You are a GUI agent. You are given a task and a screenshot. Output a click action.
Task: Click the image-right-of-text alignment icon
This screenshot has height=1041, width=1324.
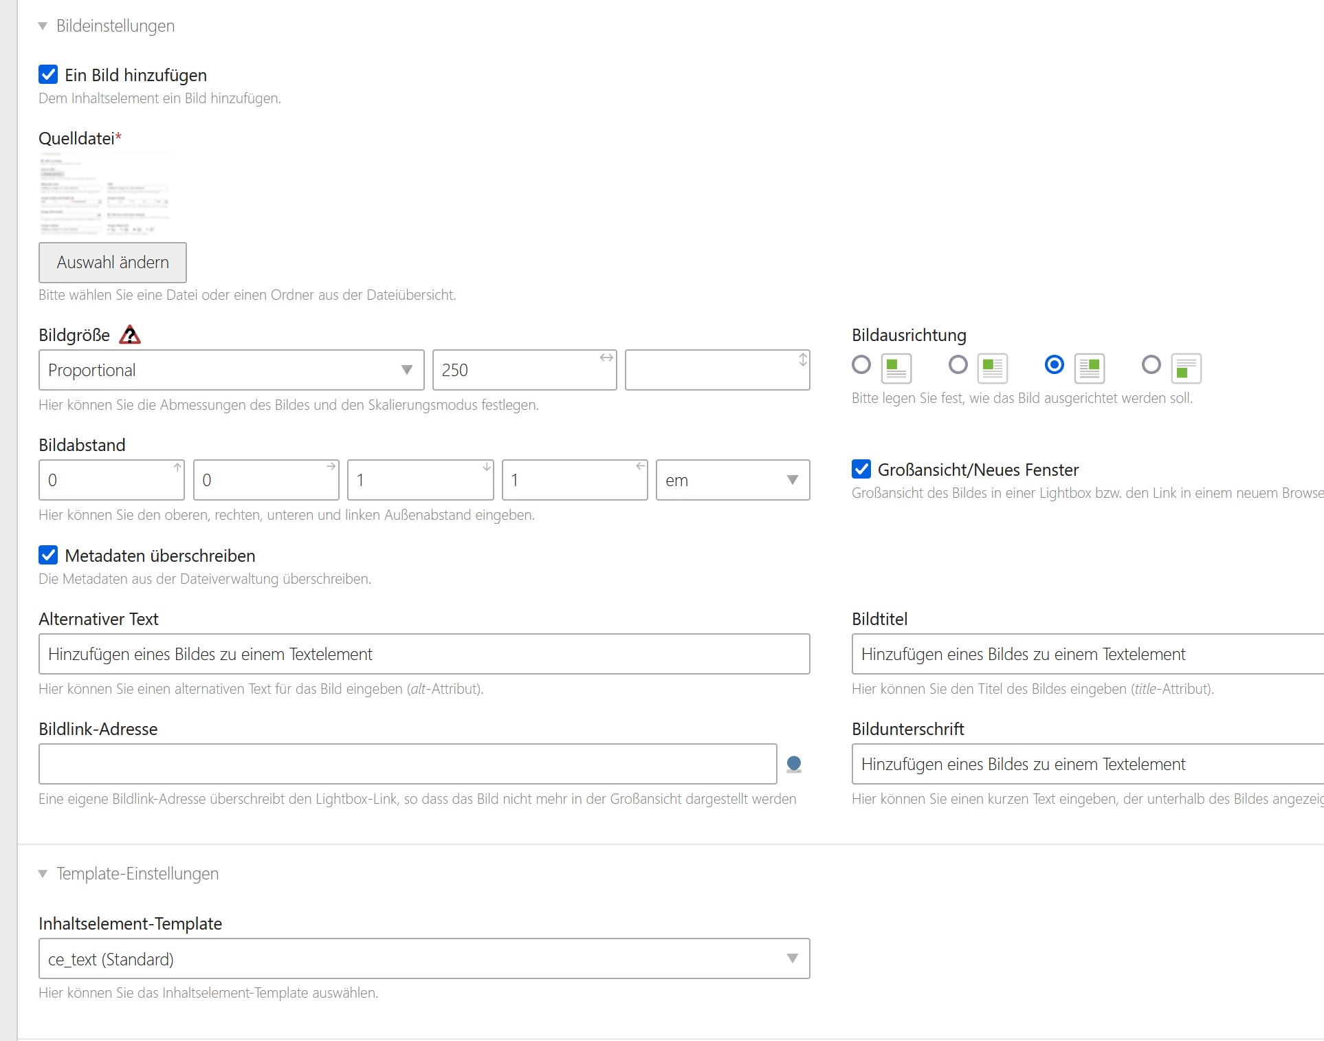pos(1090,369)
